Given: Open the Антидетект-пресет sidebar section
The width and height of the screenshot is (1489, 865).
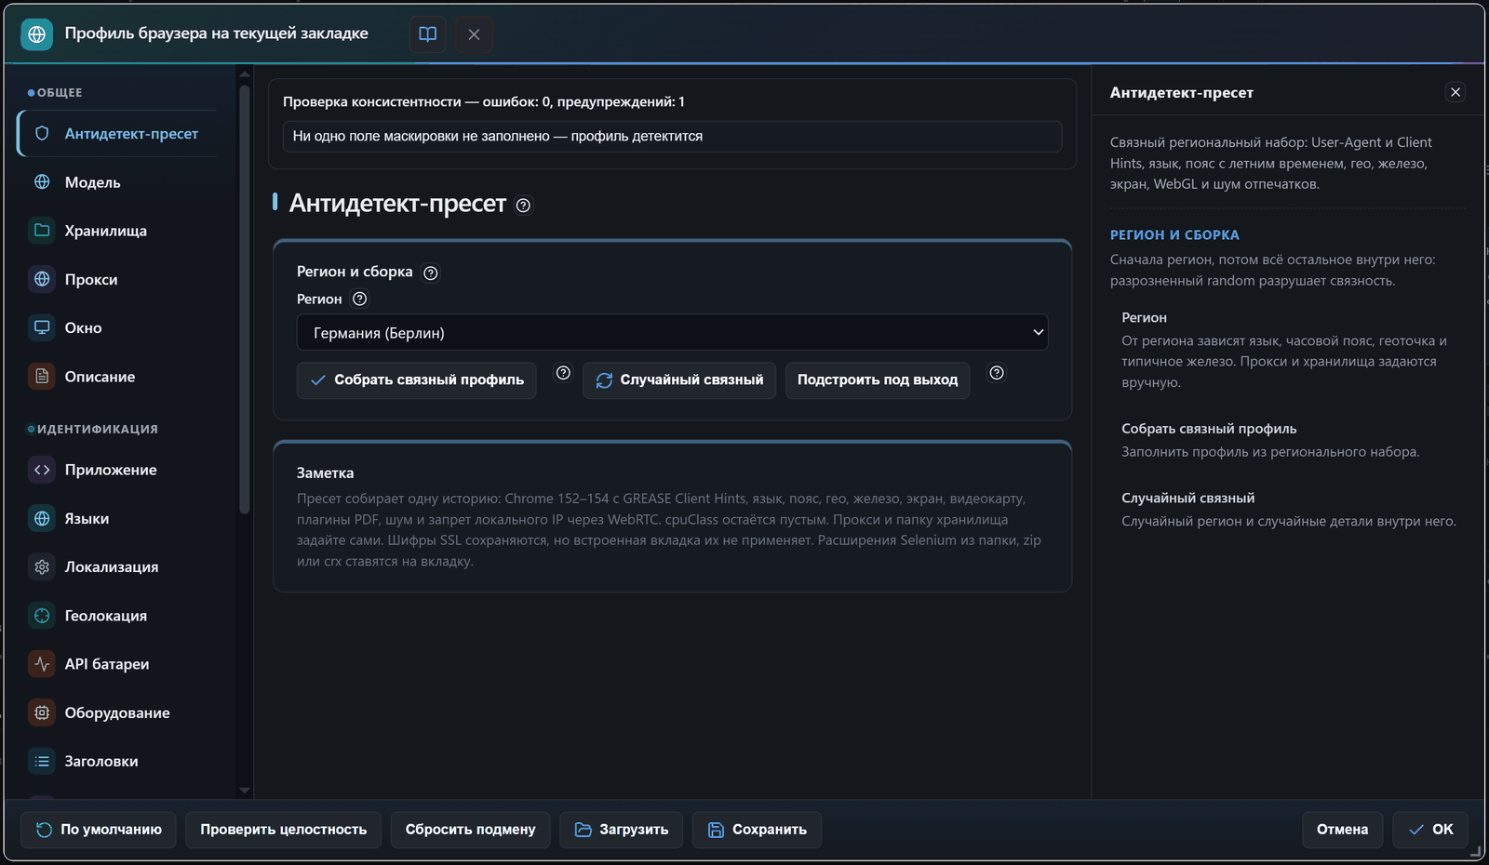Looking at the screenshot, I should click(x=117, y=134).
